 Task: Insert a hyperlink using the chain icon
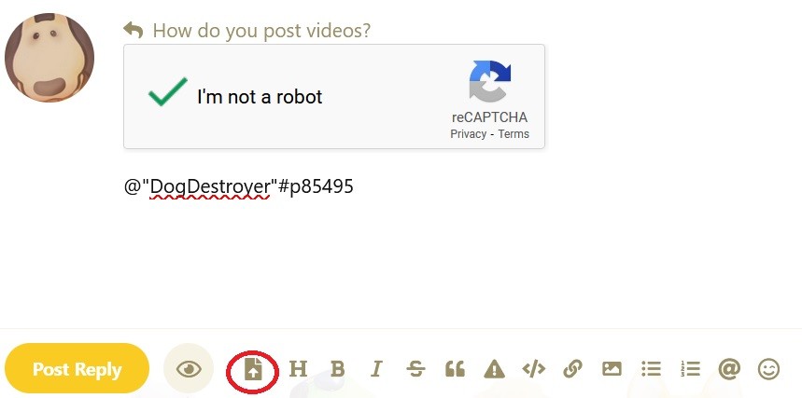point(572,368)
